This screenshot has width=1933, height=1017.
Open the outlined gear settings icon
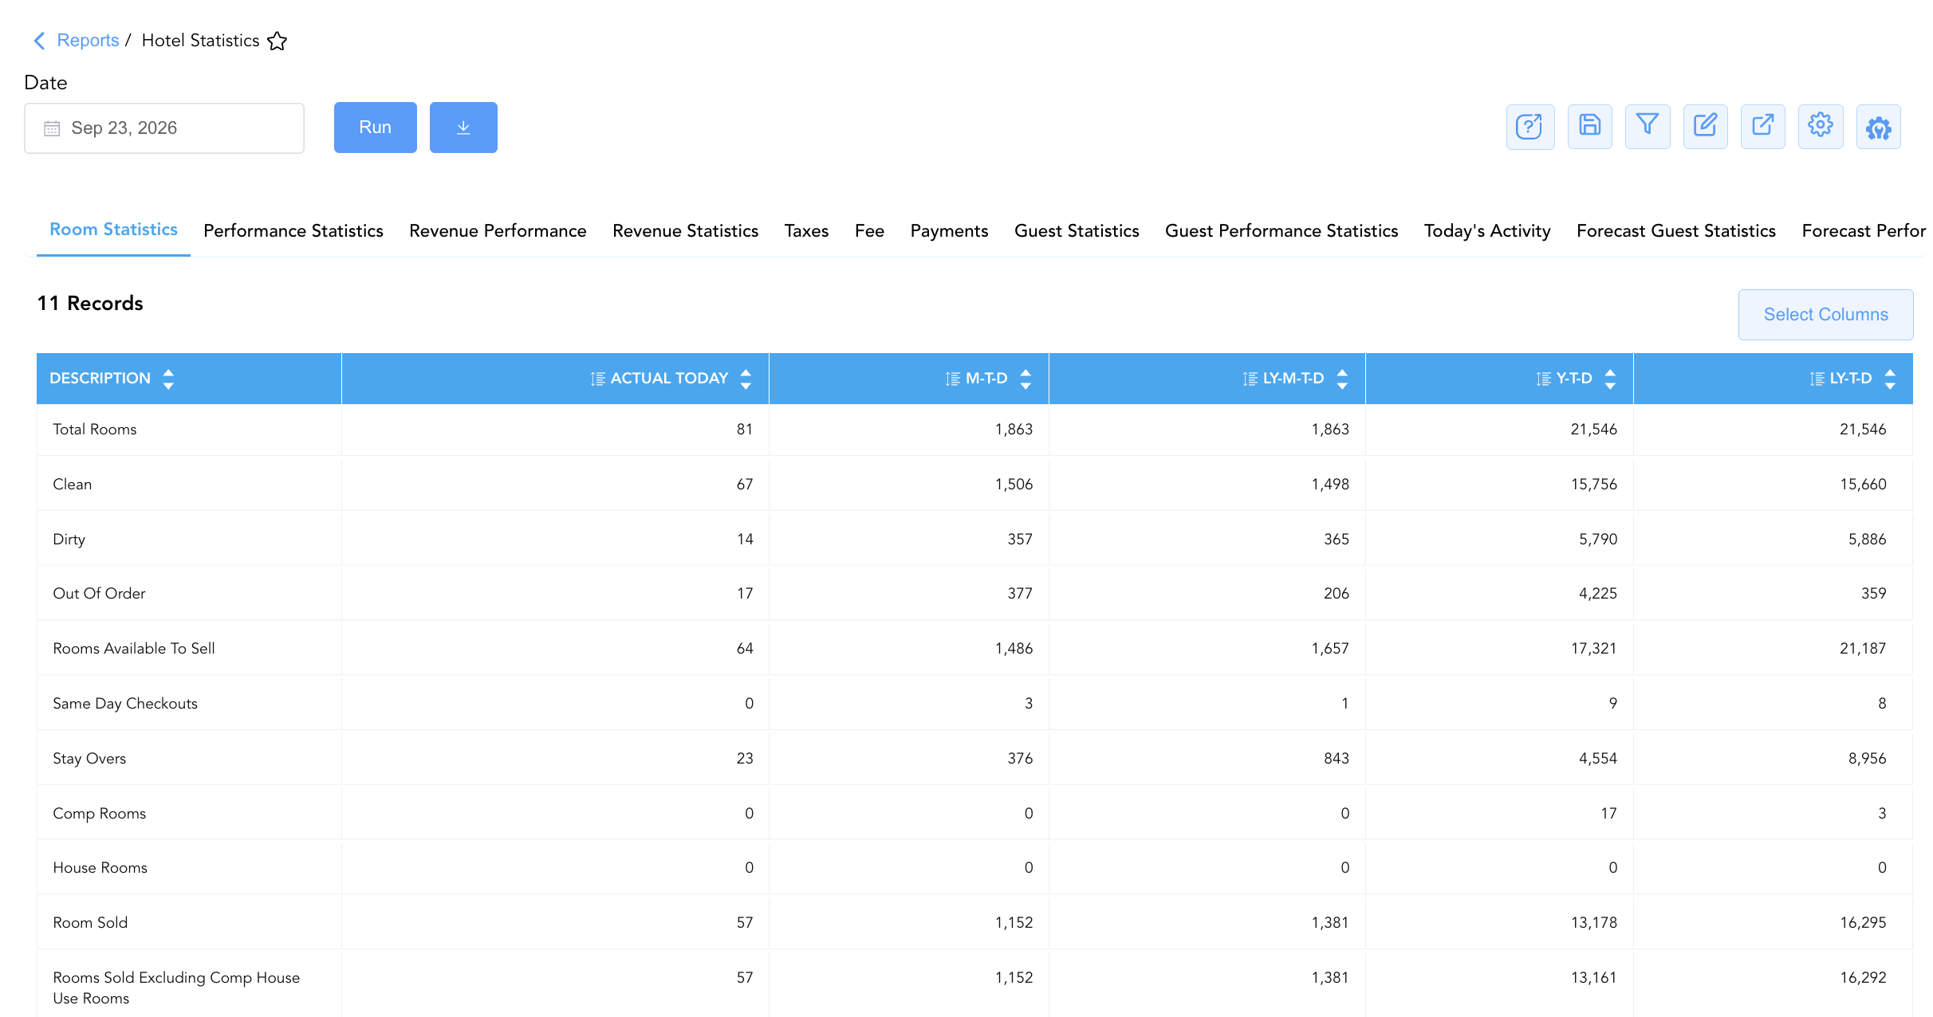(1821, 127)
